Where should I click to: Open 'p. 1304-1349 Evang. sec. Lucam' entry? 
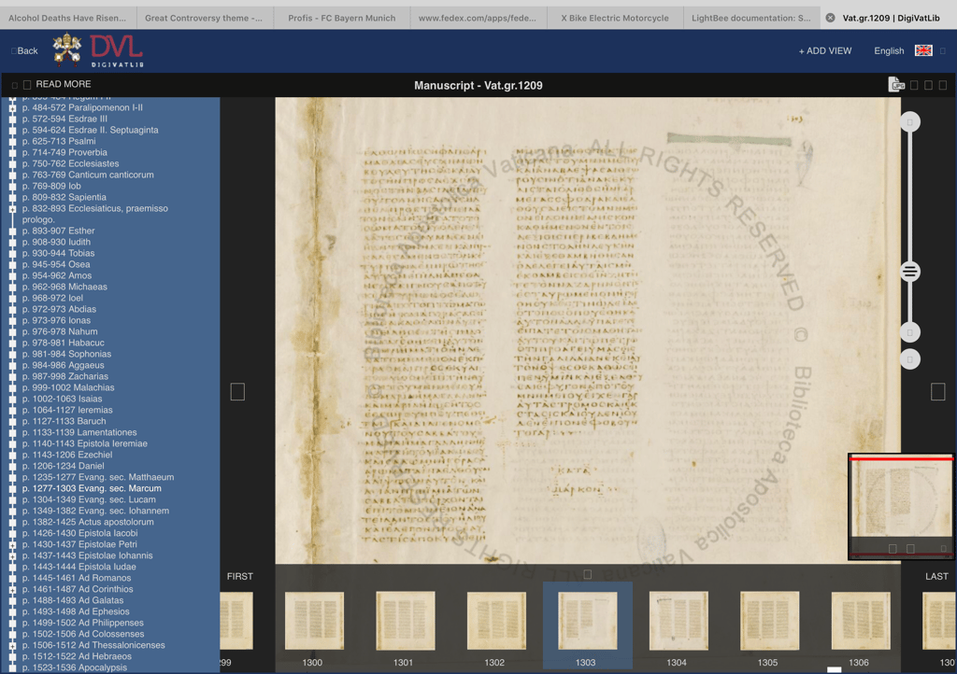(89, 499)
